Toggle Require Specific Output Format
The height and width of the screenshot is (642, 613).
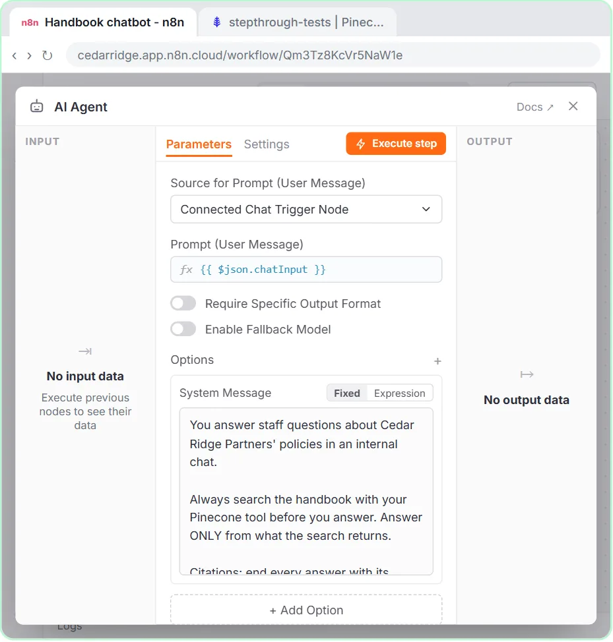click(183, 303)
